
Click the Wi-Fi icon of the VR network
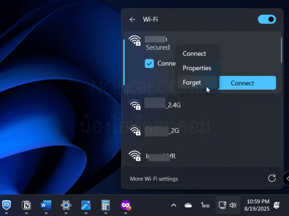(135, 156)
